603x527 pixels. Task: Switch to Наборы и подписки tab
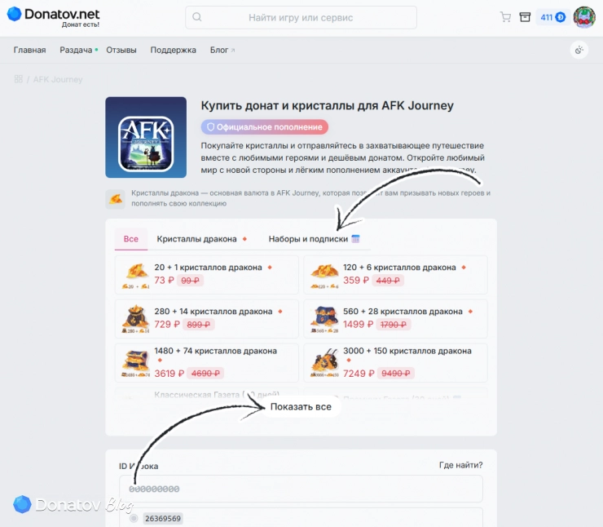(x=314, y=239)
